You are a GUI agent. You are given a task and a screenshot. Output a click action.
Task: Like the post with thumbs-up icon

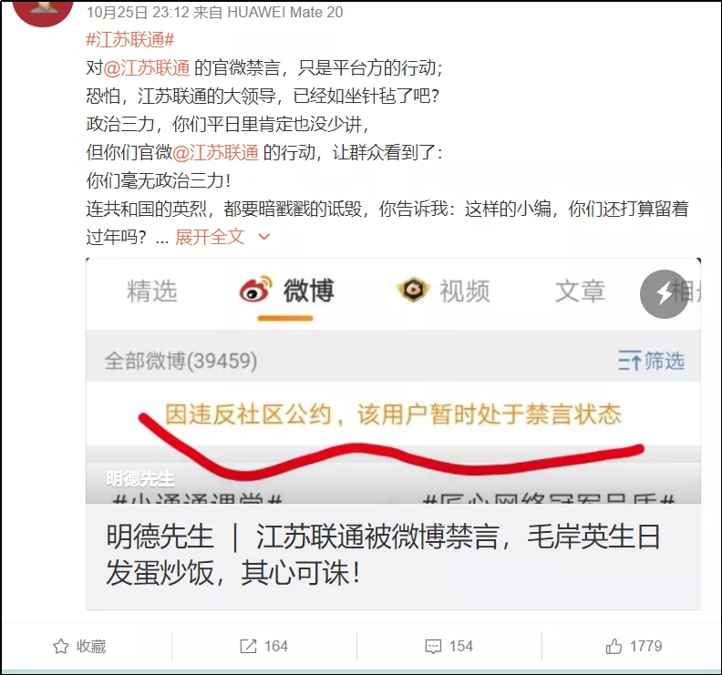click(614, 647)
